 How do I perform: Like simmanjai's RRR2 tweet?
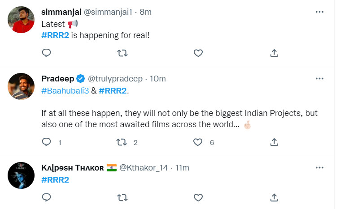[198, 53]
